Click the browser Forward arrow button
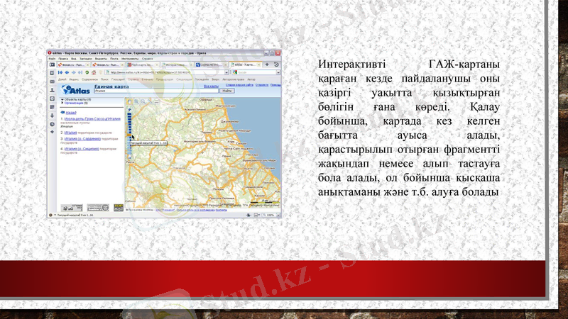The image size is (568, 319). click(x=74, y=72)
